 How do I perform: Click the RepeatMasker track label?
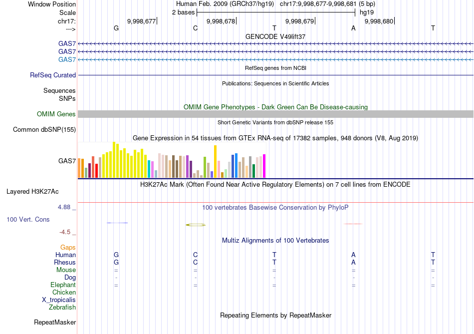click(x=55, y=323)
